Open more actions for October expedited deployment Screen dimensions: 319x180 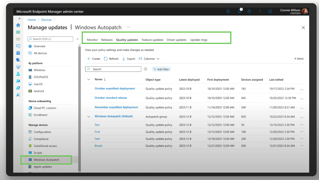tap(302, 89)
